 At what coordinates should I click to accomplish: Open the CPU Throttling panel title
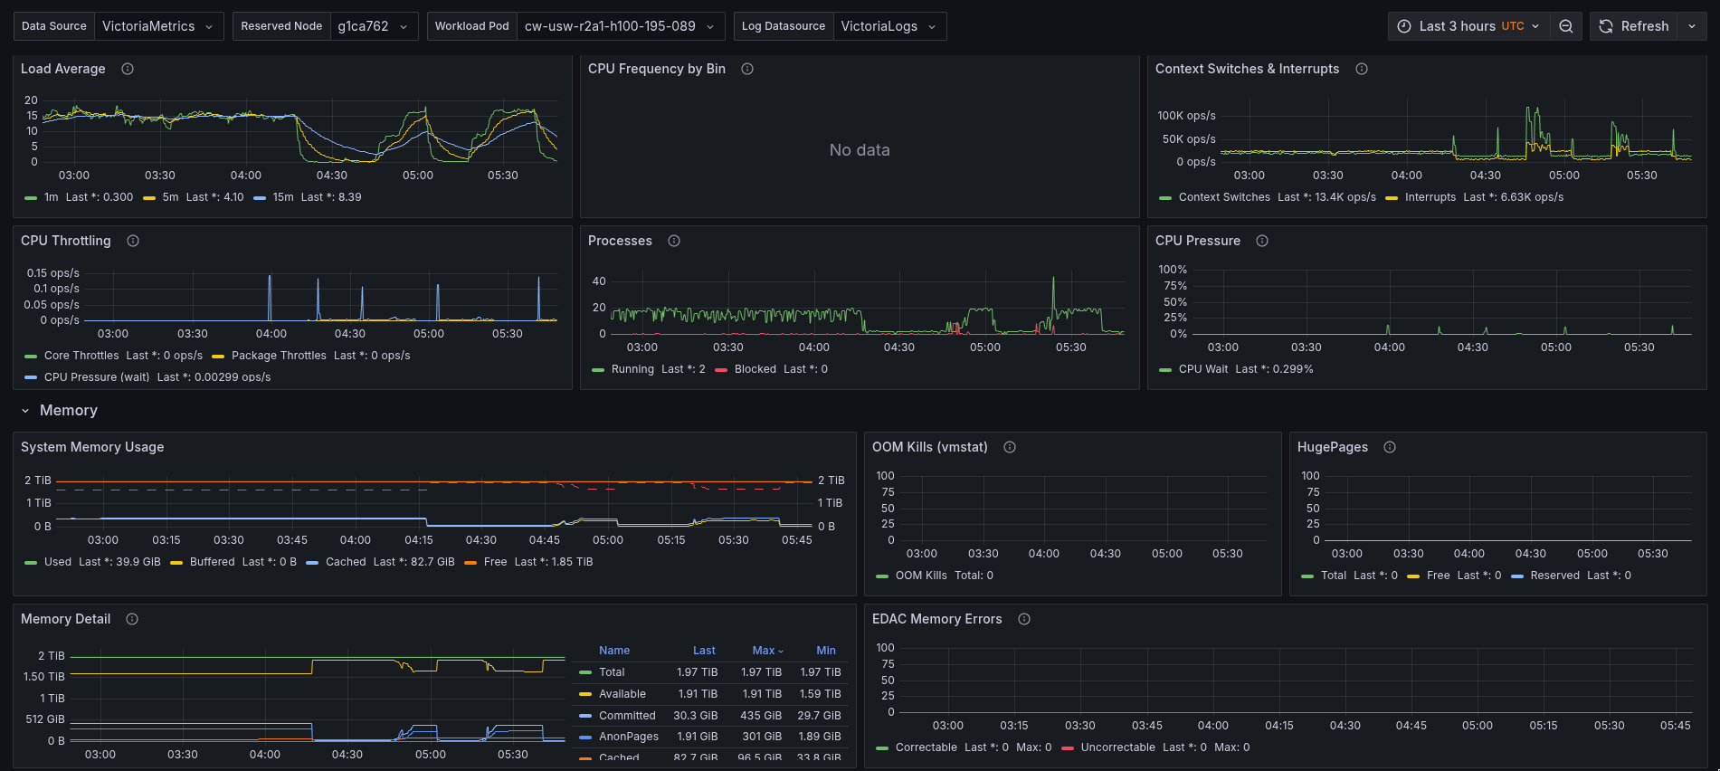click(x=66, y=241)
